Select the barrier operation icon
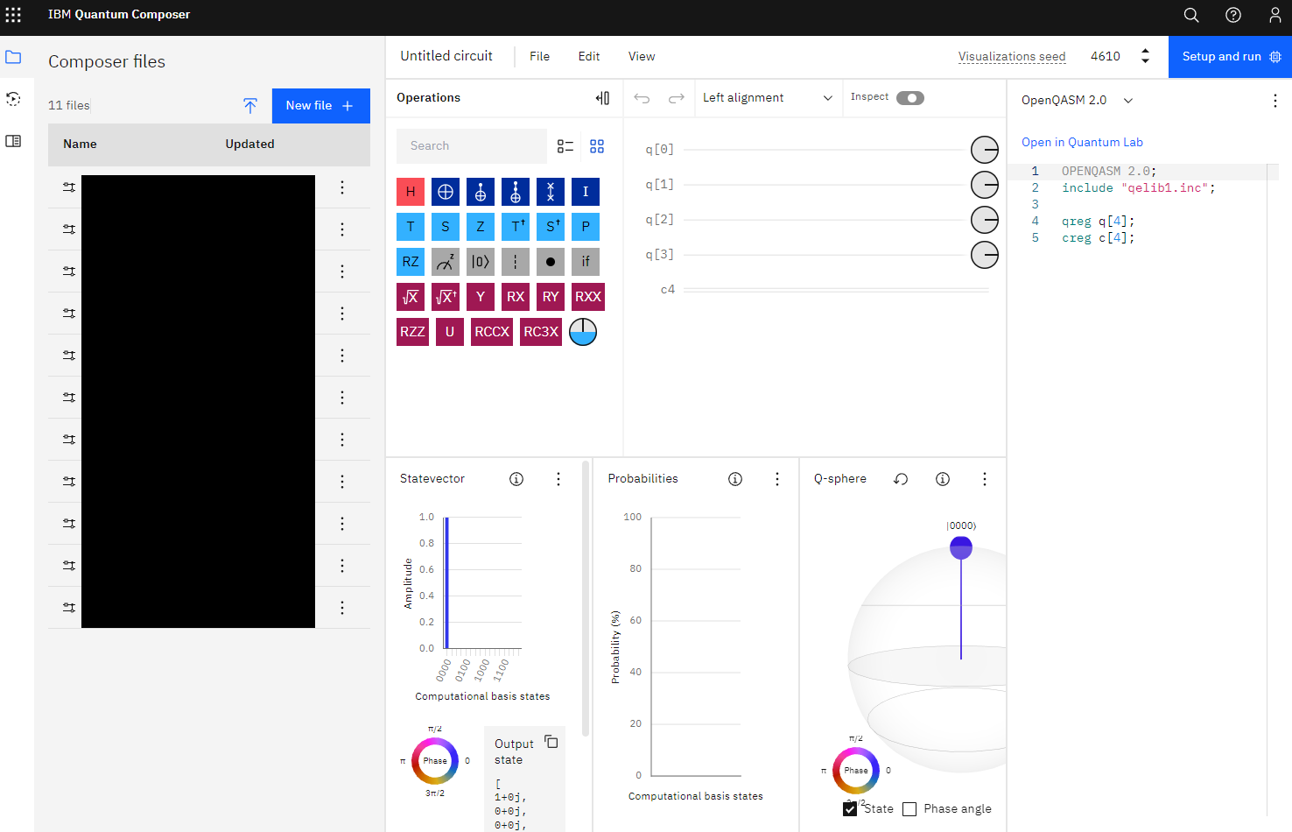Viewport: 1292px width, 832px height. (516, 262)
